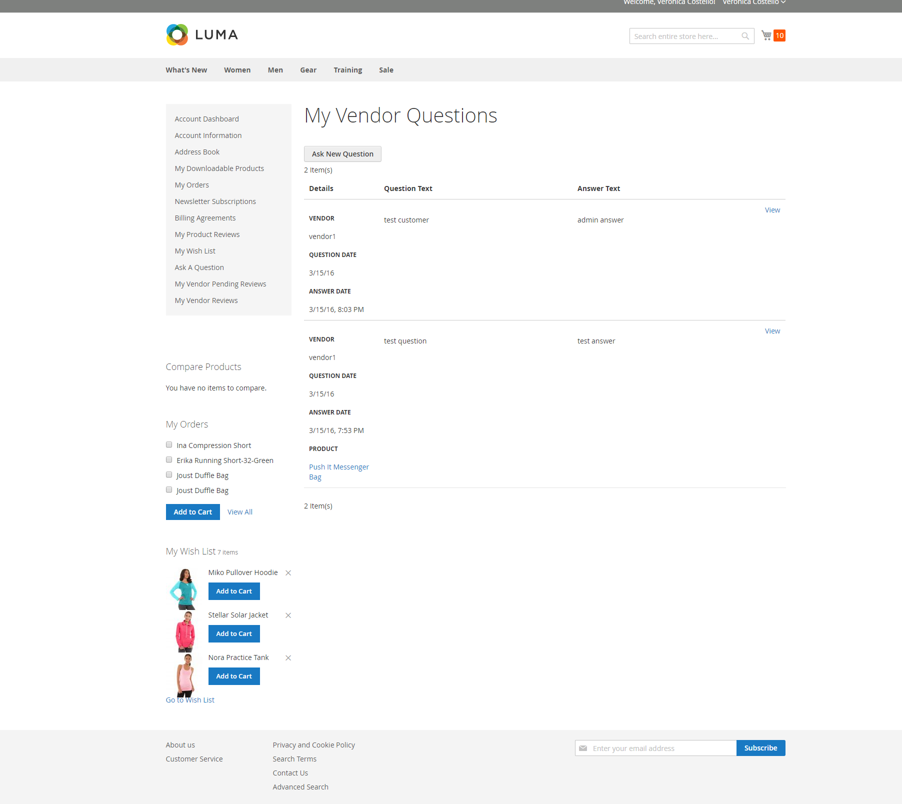Open My Vendor Reviews
The image size is (902, 804).
pyautogui.click(x=206, y=300)
